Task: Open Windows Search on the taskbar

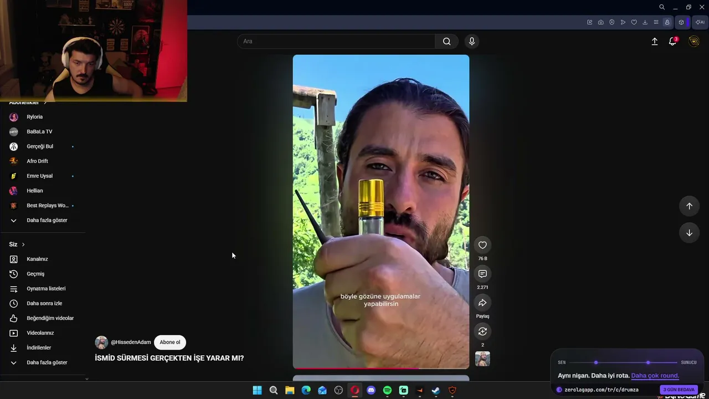Action: (x=274, y=390)
